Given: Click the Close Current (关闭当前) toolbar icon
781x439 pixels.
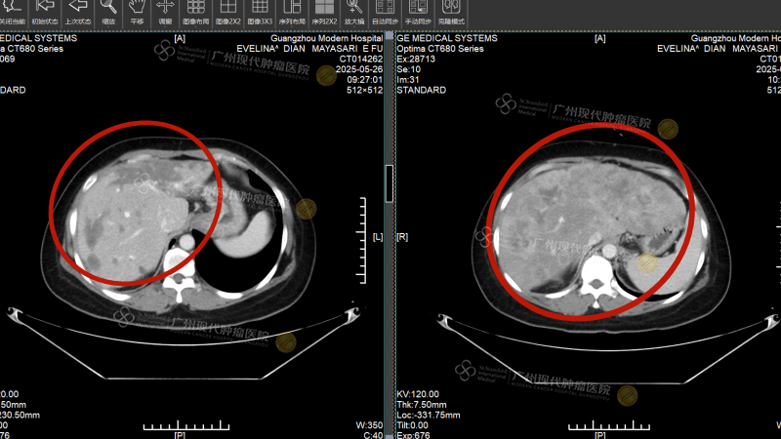Looking at the screenshot, I should [x=13, y=10].
